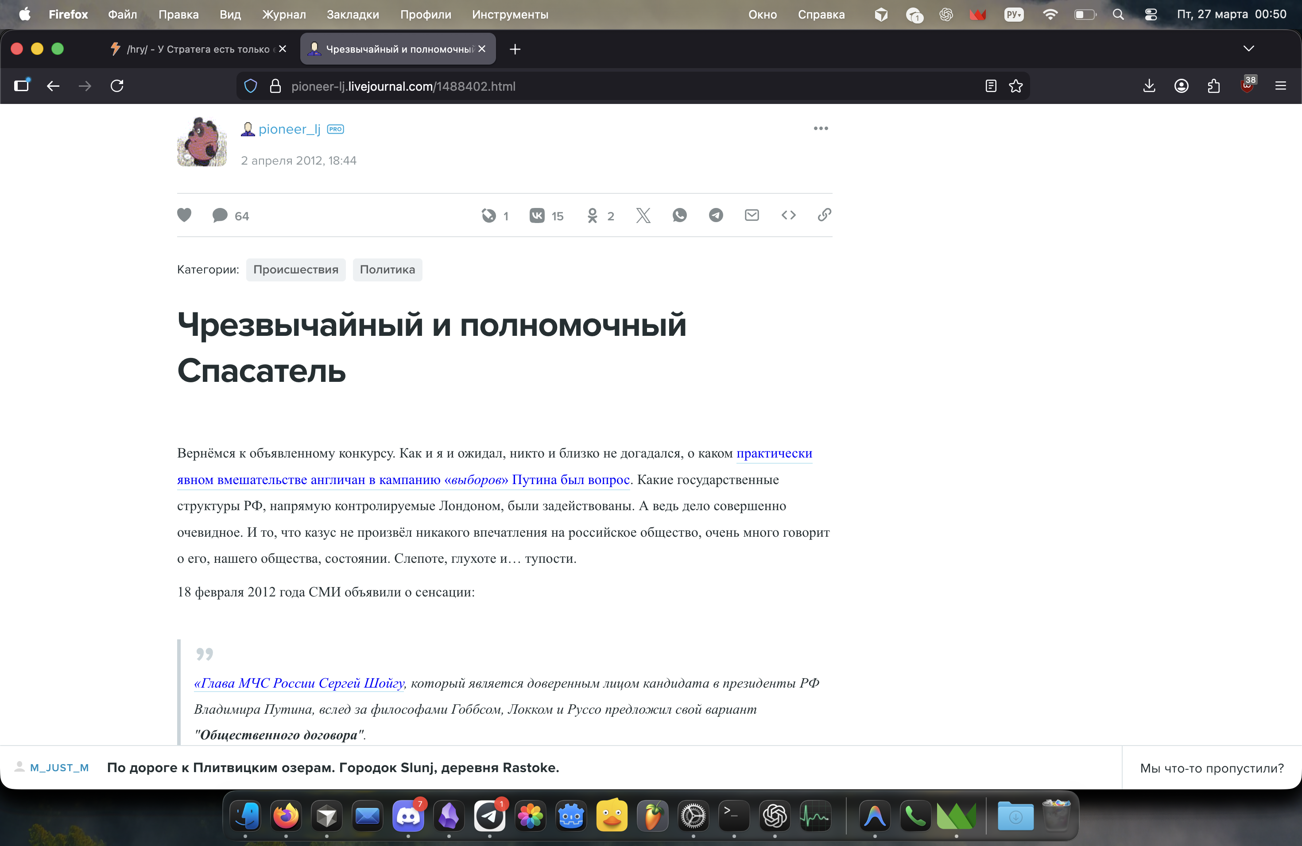The image size is (1302, 846).
Task: Expand the list all tabs chevron
Action: tap(1248, 49)
